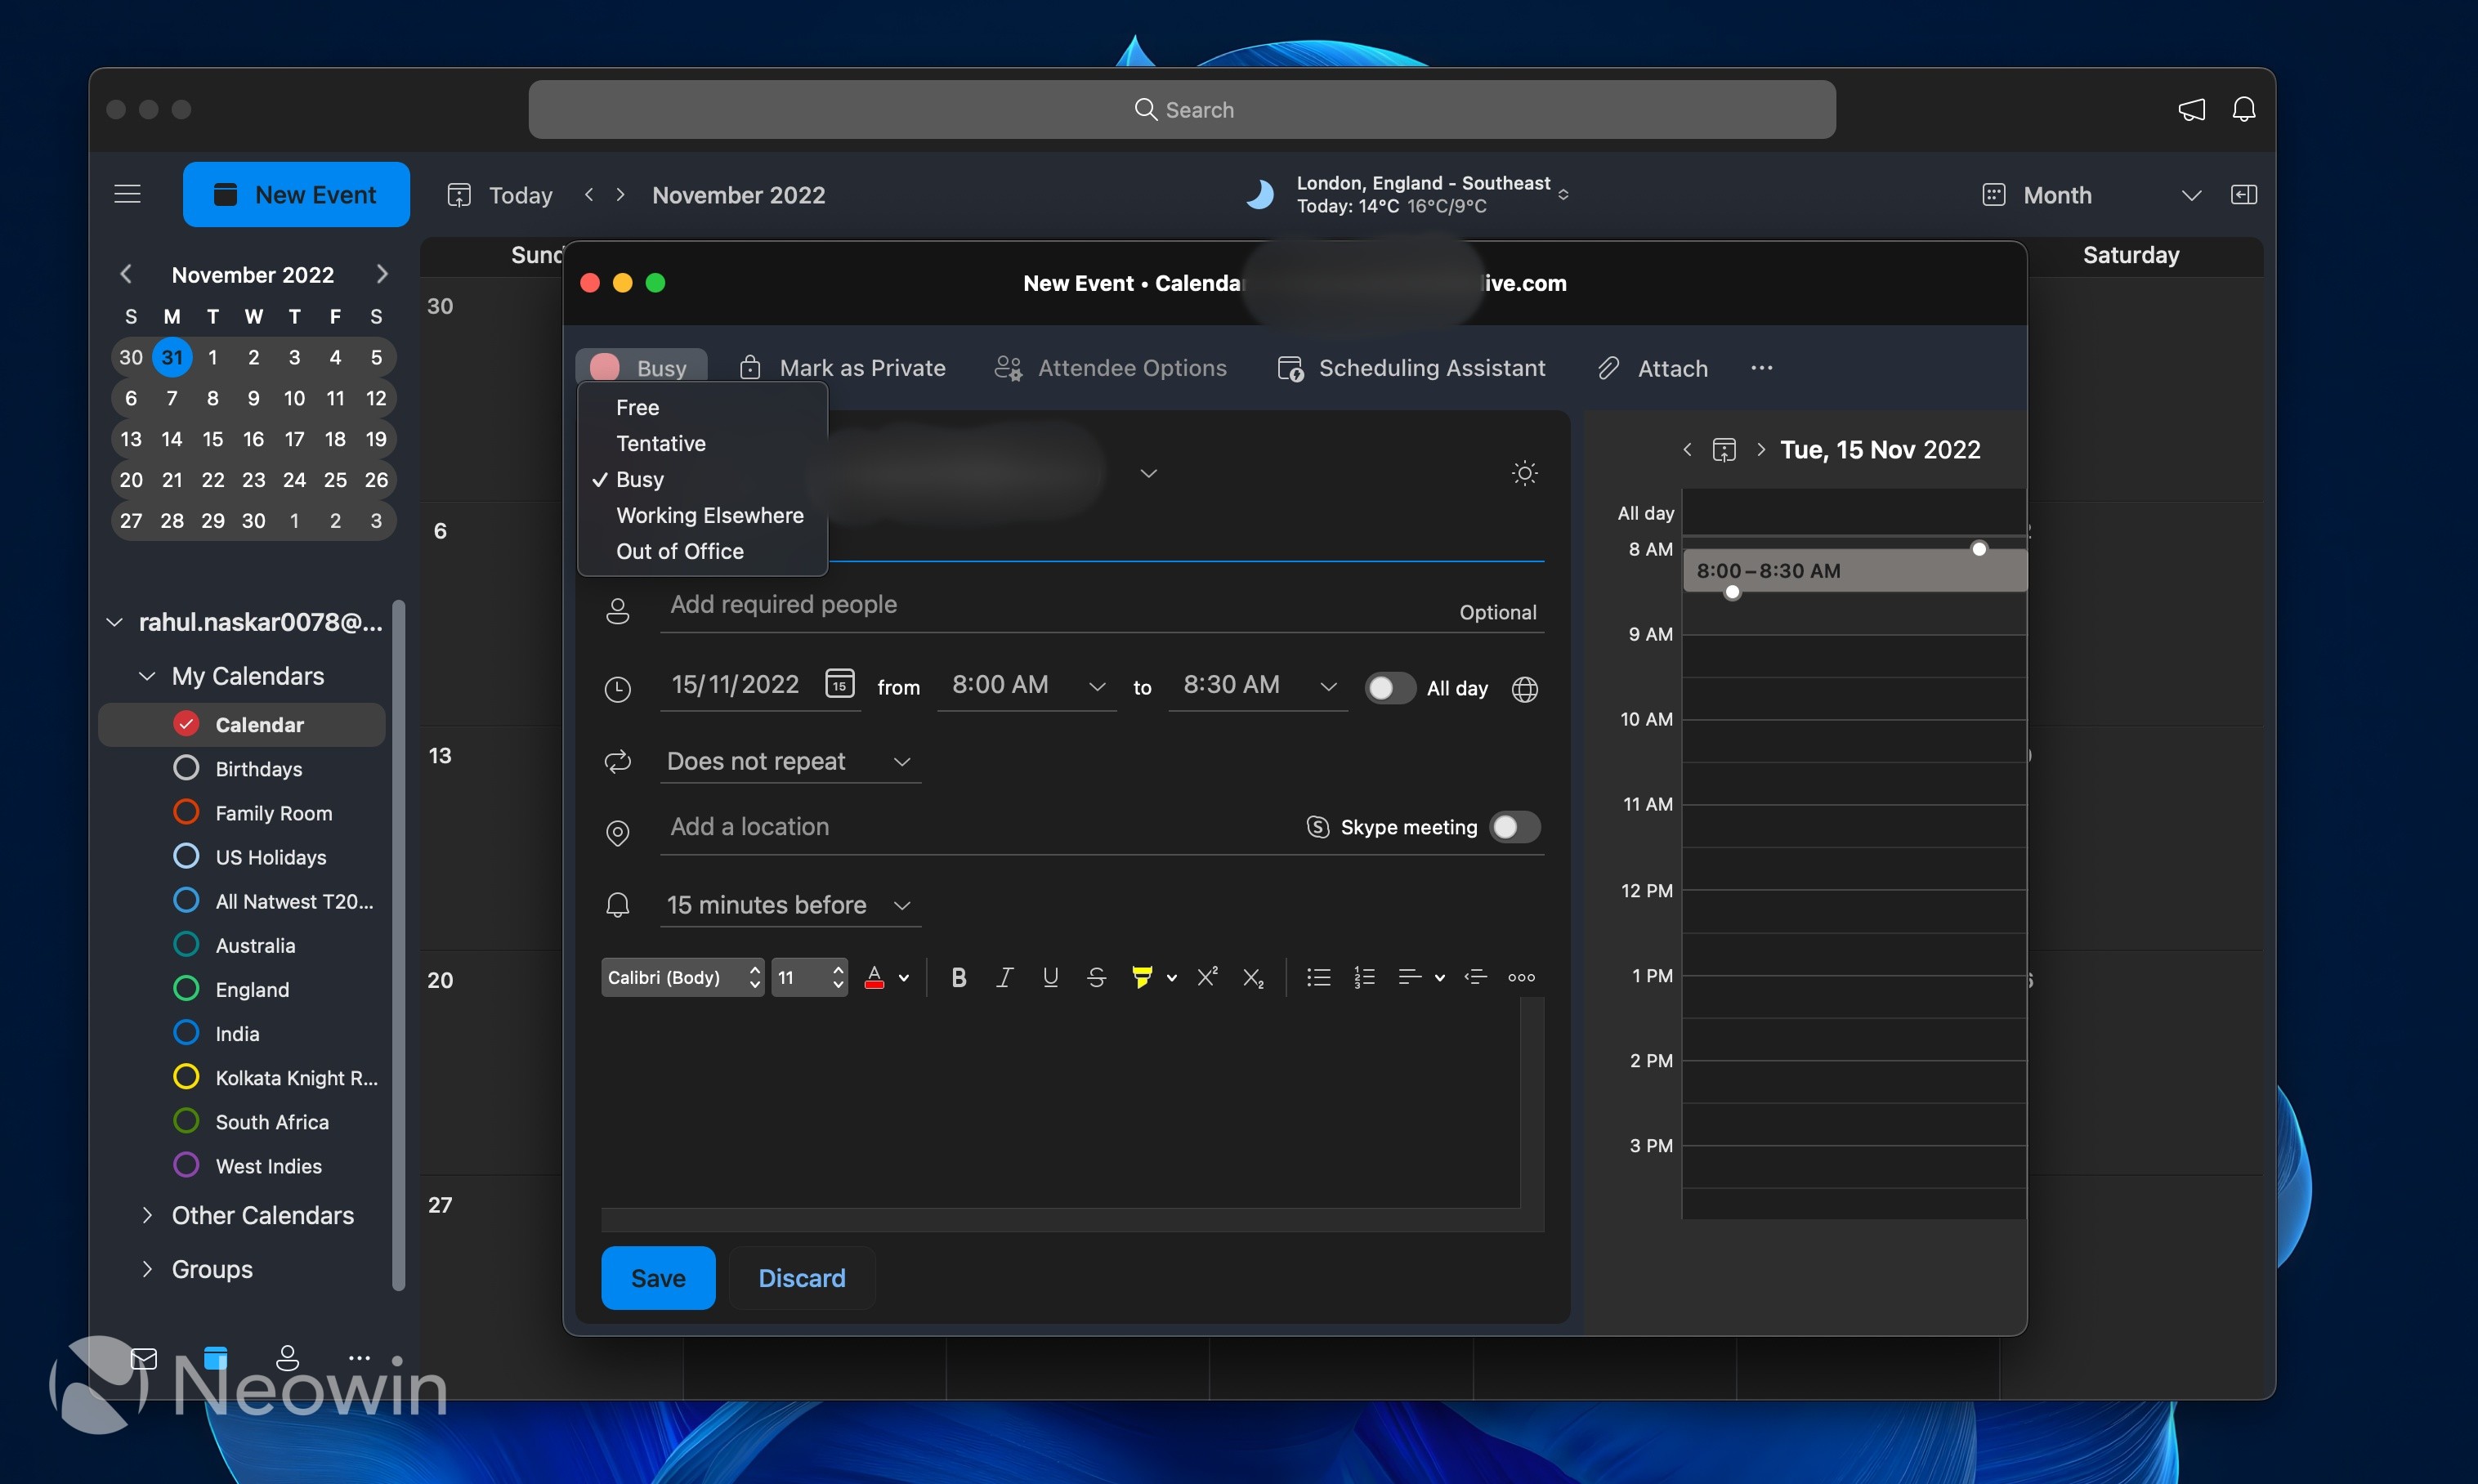This screenshot has width=2478, height=1484.
Task: Click the megaphone announcements icon
Action: [2191, 109]
